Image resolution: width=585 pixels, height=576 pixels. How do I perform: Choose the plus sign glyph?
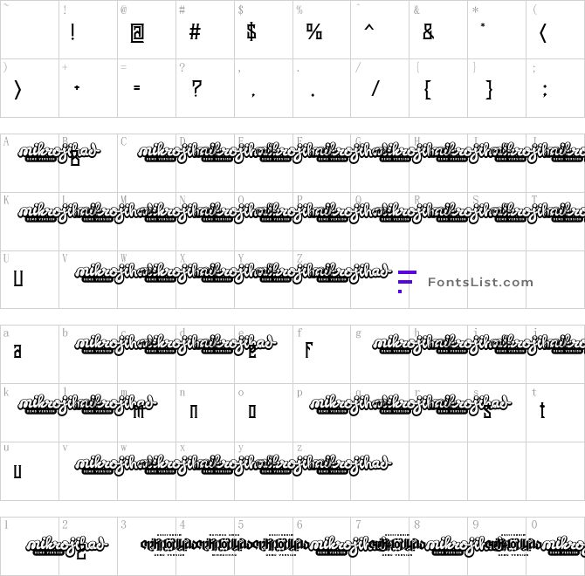78,88
